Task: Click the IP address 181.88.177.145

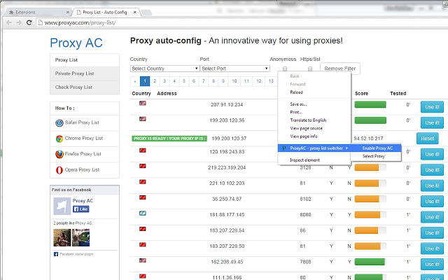Action: (x=227, y=215)
